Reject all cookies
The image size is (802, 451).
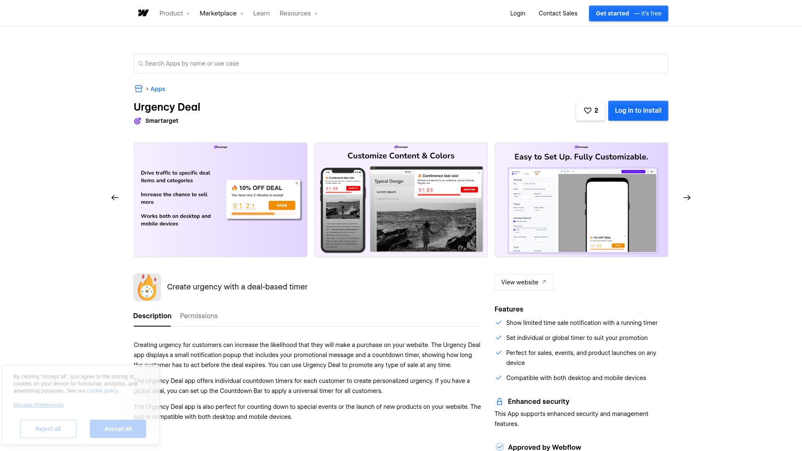(48, 429)
